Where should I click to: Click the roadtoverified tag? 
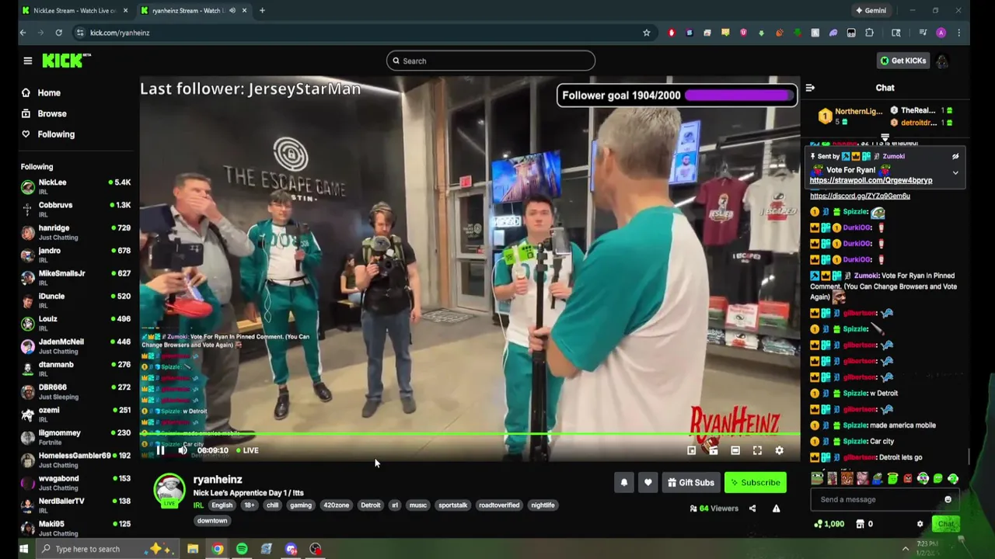point(499,505)
